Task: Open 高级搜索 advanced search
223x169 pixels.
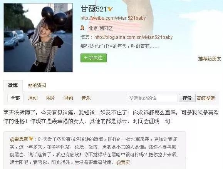Action: tap(206, 98)
